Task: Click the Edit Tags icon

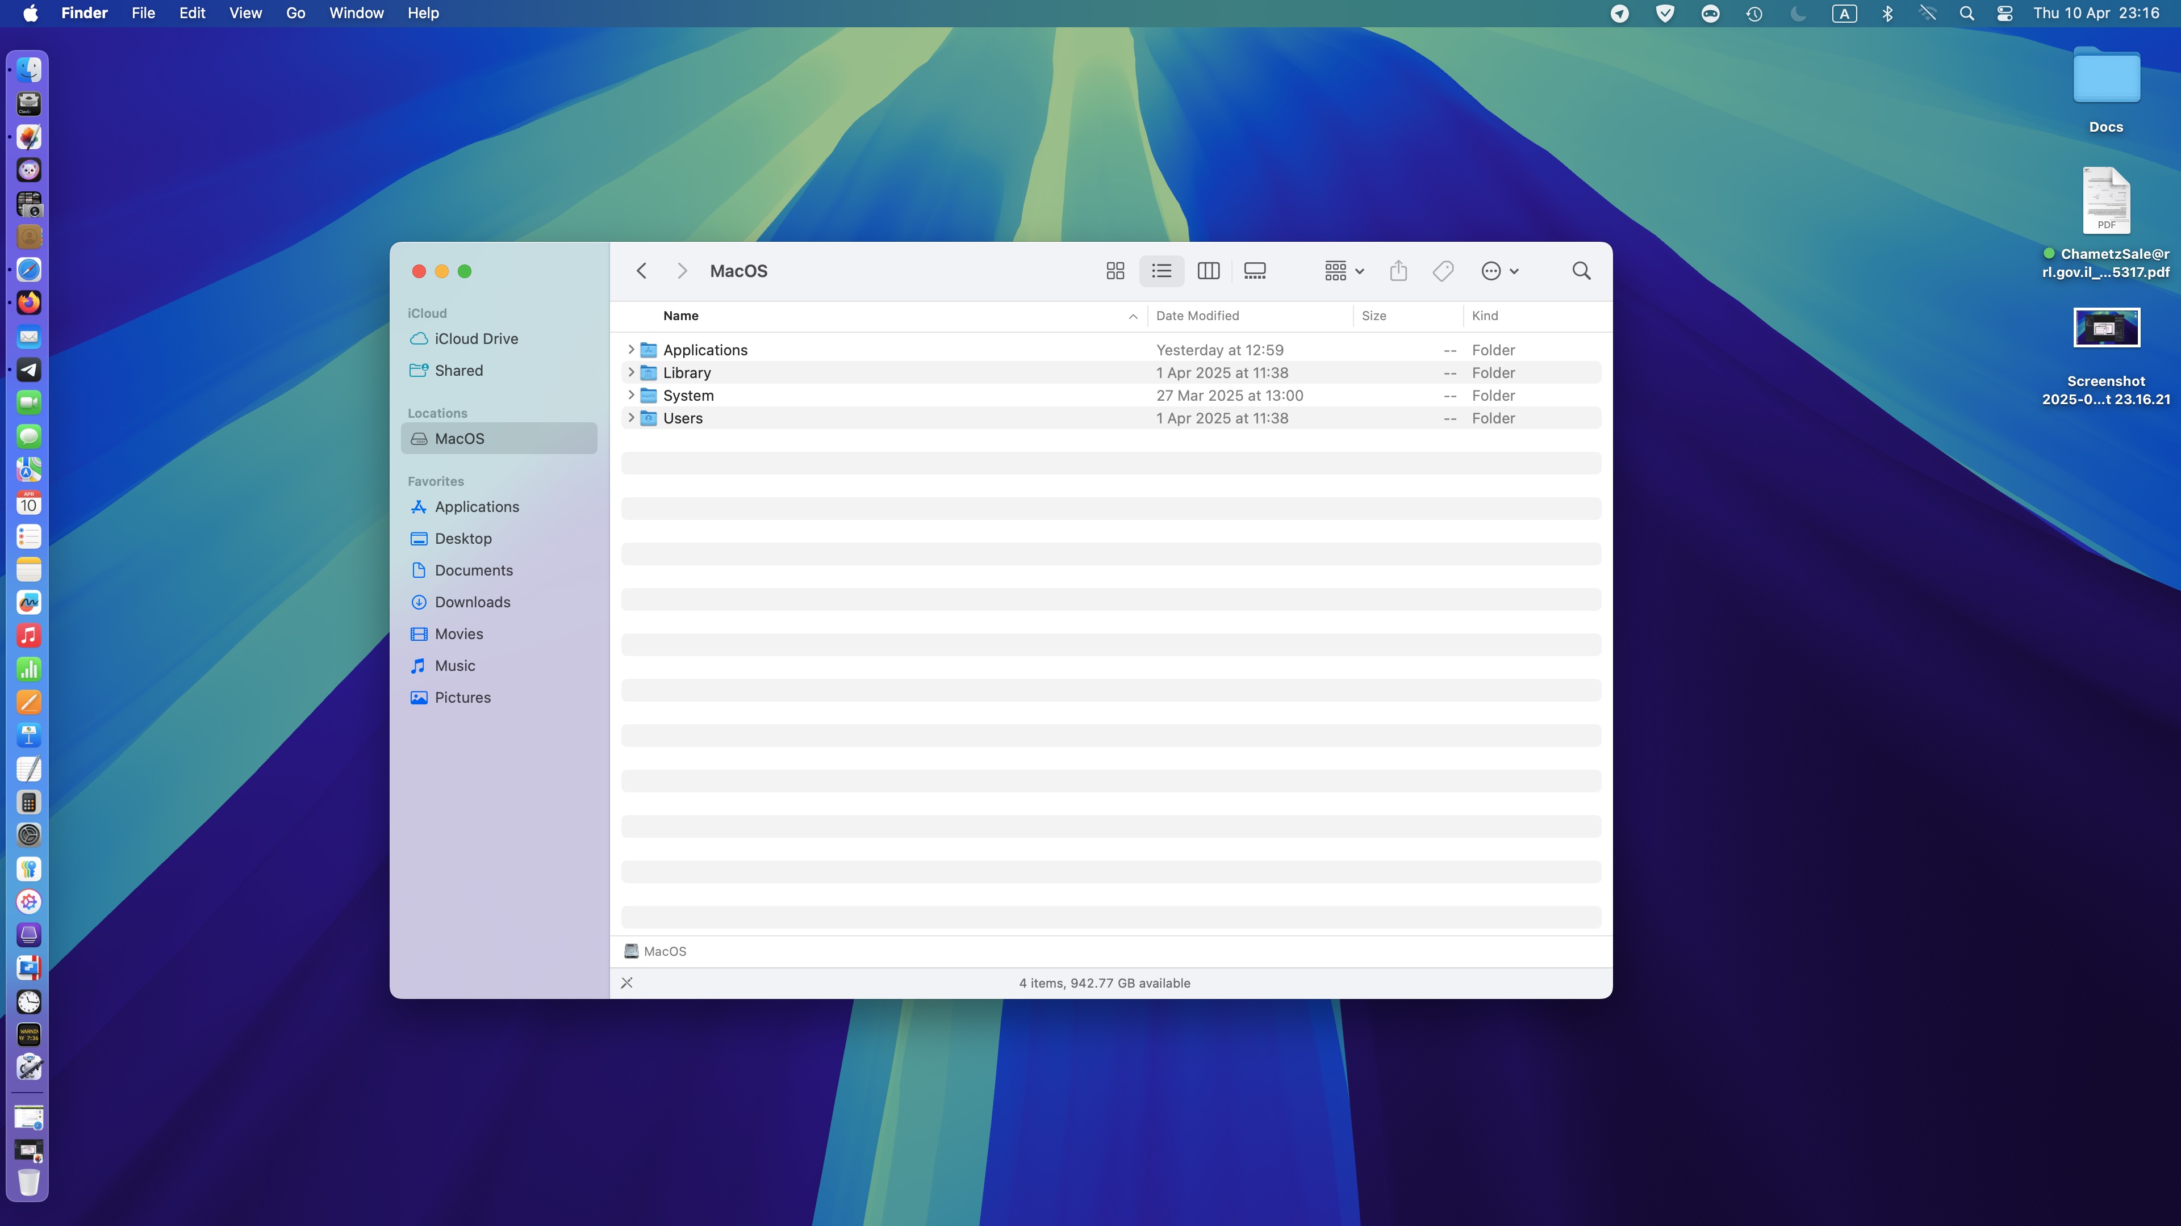Action: point(1443,271)
